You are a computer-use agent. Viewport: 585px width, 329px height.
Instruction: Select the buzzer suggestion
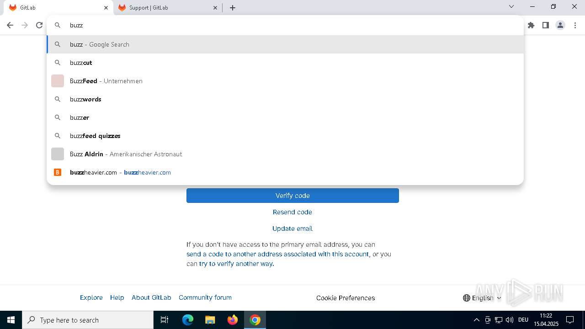[x=285, y=117]
